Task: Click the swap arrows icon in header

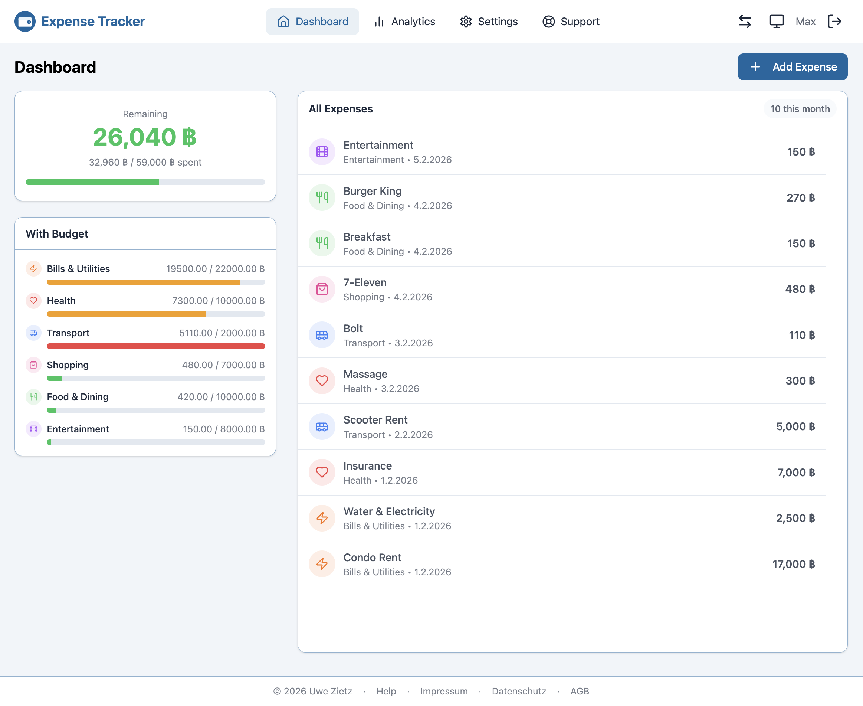Action: point(744,22)
